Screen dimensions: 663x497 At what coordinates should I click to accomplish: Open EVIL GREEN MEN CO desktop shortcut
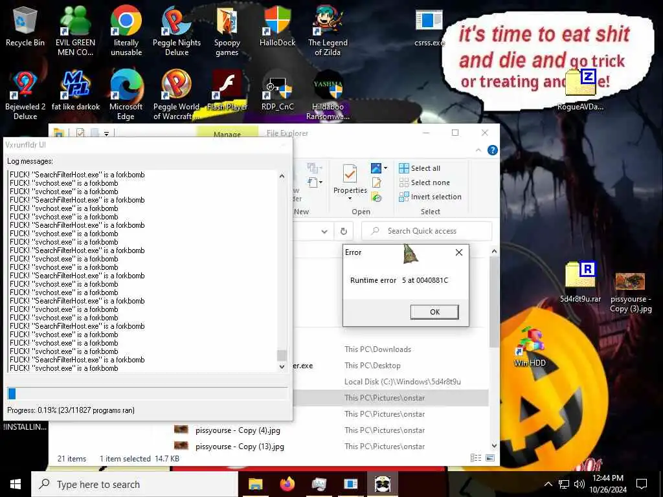pos(75,30)
